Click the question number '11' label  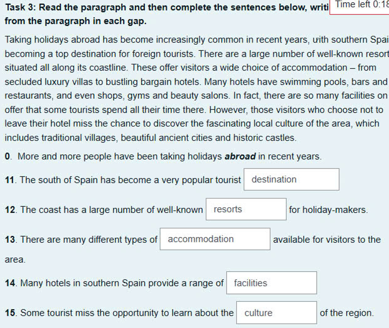tap(9, 179)
